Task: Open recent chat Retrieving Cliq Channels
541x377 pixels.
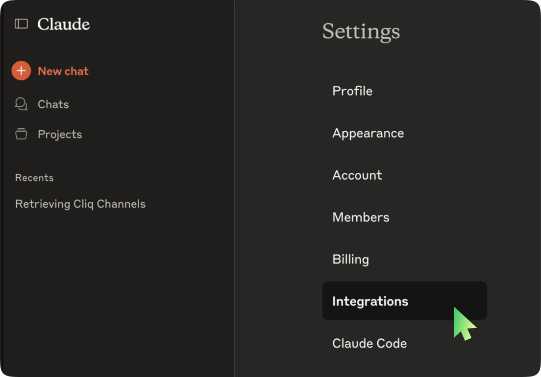Action: 80,204
